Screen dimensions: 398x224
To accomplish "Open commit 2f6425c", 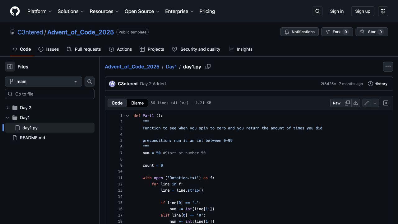I will pos(328,84).
